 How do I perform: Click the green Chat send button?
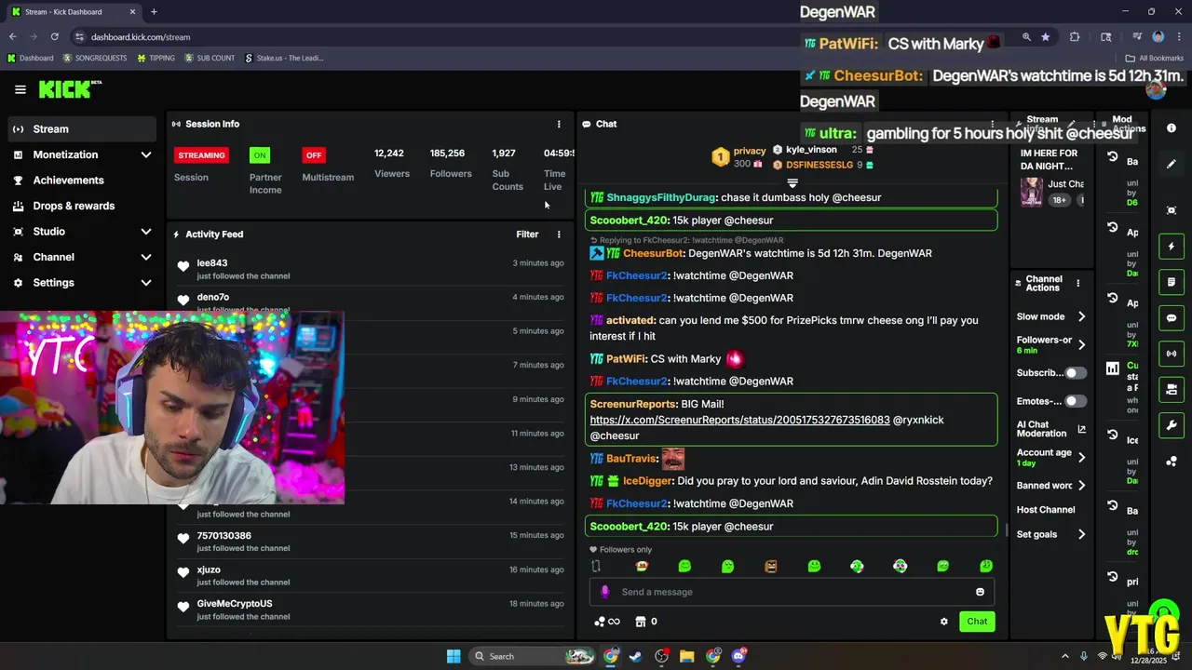click(x=977, y=622)
